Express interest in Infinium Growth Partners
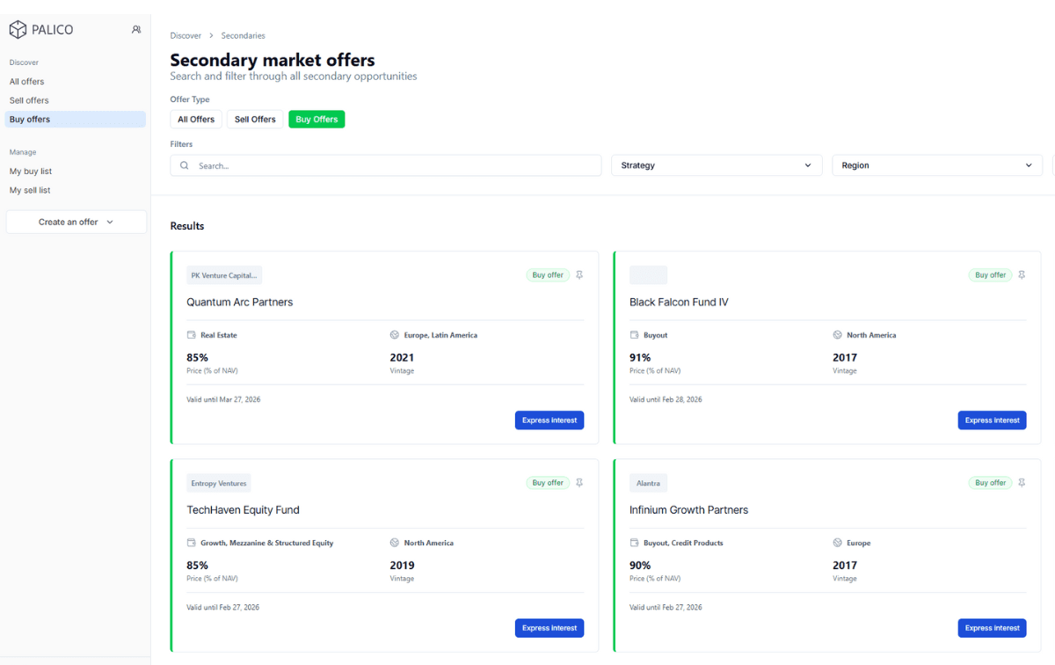This screenshot has width=1055, height=665. (992, 628)
